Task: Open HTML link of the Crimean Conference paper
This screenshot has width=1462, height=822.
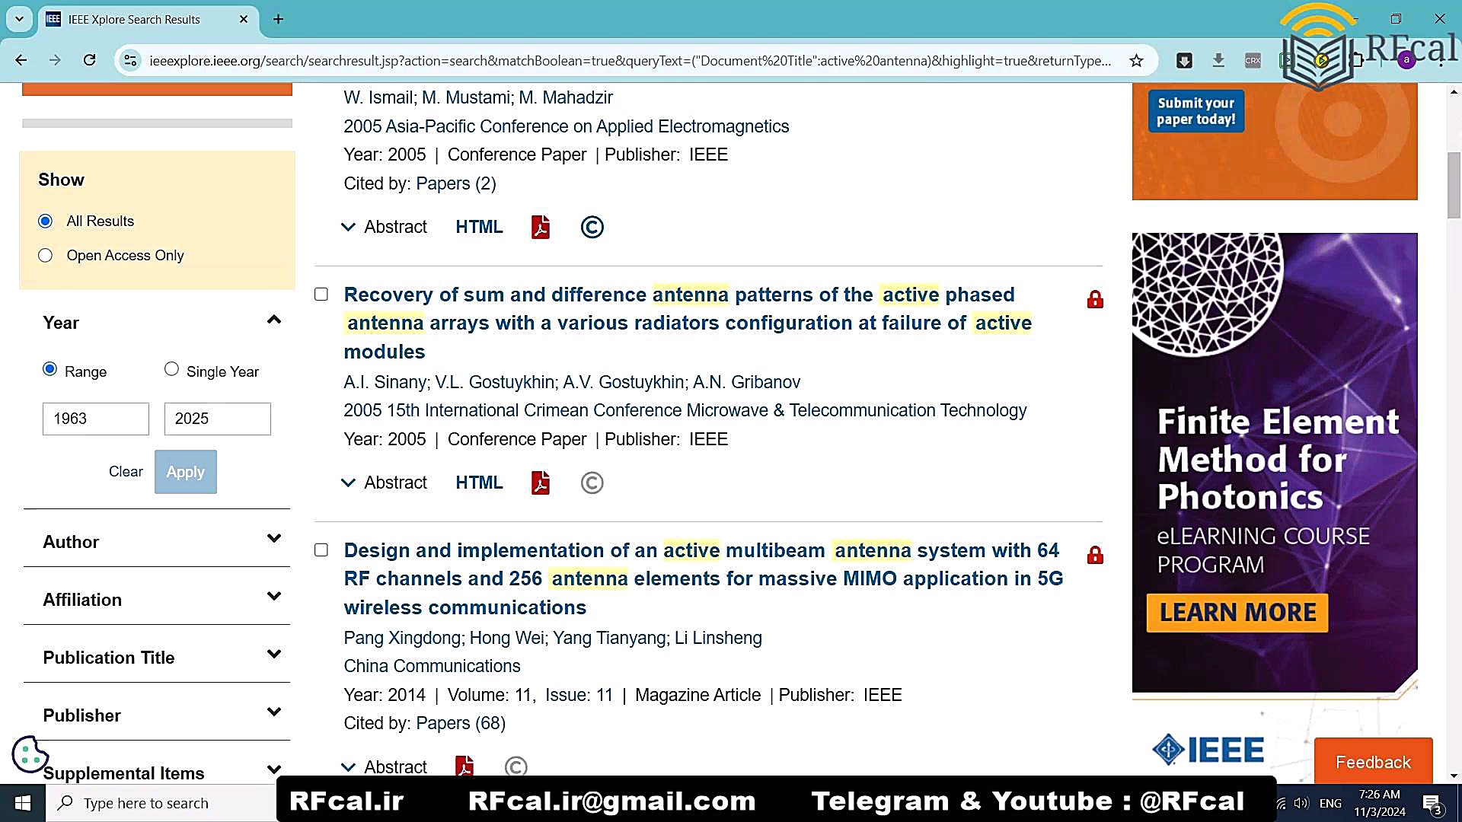Action: pyautogui.click(x=479, y=483)
